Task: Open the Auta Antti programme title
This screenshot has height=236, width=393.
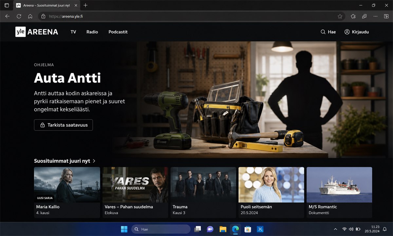Action: pos(67,78)
